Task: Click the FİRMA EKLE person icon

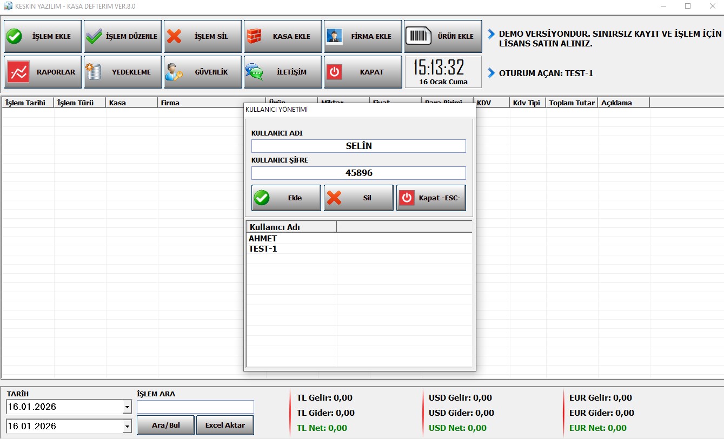Action: click(x=334, y=37)
